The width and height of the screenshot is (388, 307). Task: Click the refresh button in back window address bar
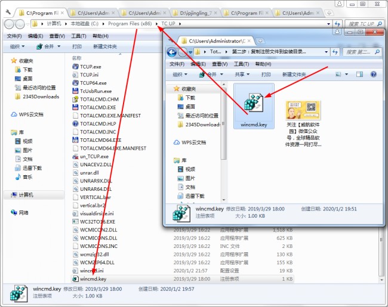[x=337, y=24]
